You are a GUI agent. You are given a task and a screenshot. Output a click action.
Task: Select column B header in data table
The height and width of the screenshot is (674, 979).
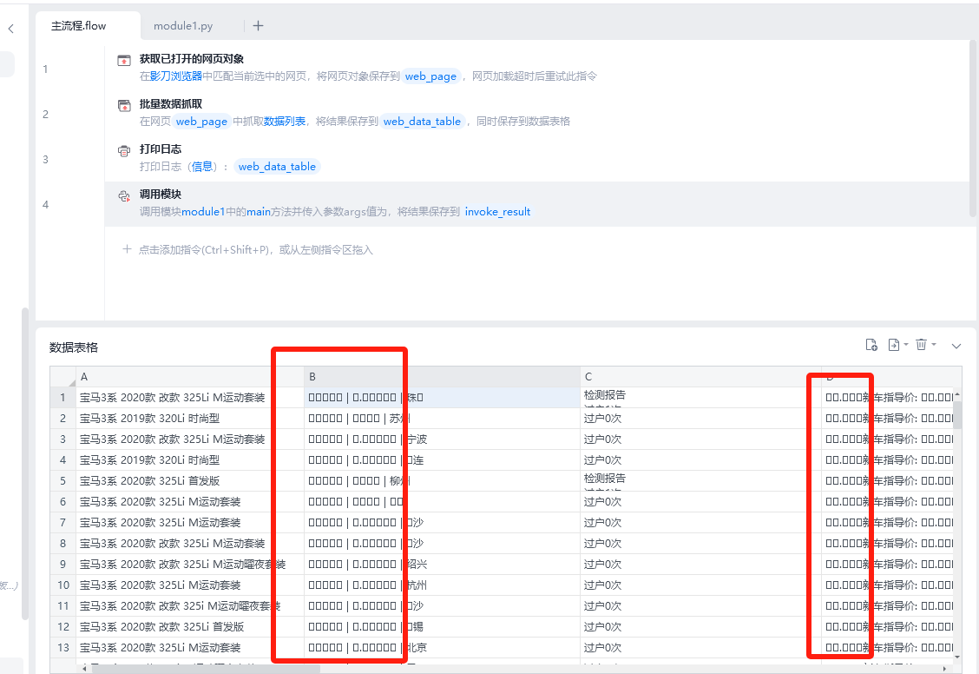442,377
